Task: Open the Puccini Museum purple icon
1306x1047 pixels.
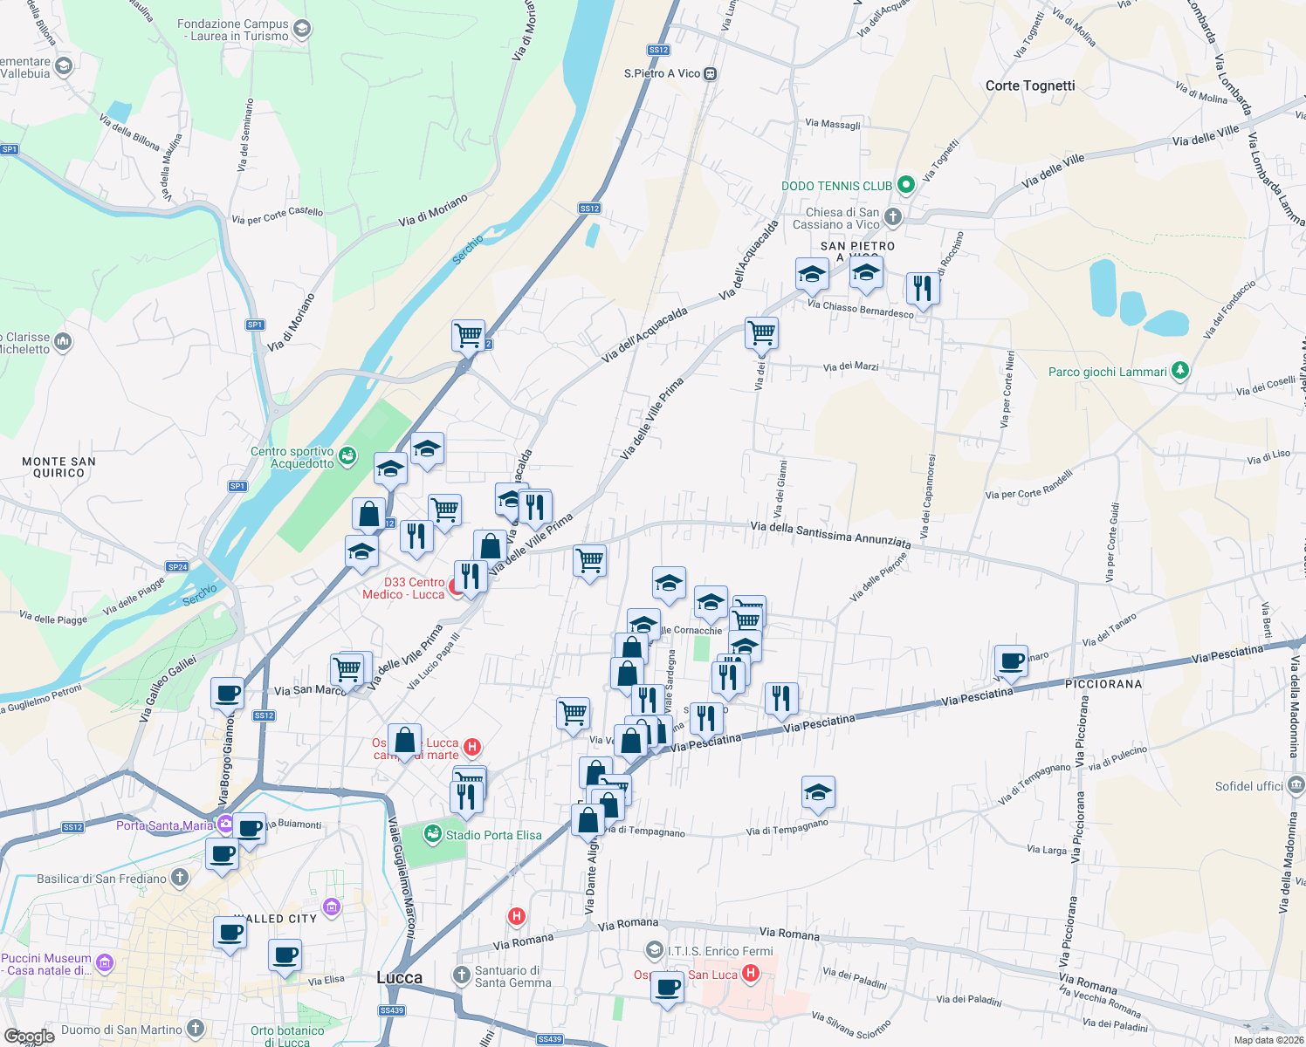Action: [x=105, y=962]
